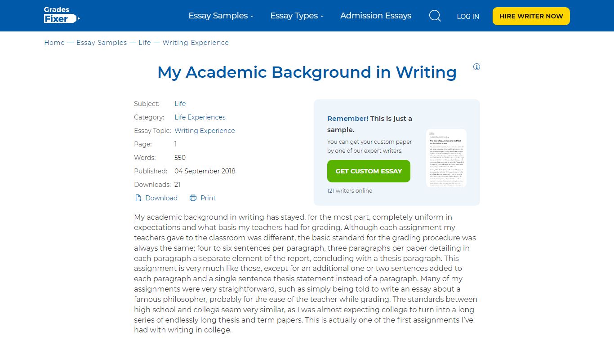Select the word count 550
Image resolution: width=614 pixels, height=345 pixels.
point(180,158)
